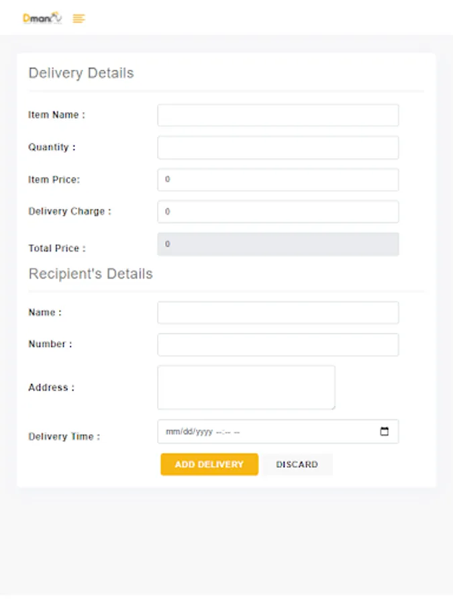Viewport: 453px width, 604px height.
Task: Open the calendar picker in Delivery Time
Action: point(385,432)
